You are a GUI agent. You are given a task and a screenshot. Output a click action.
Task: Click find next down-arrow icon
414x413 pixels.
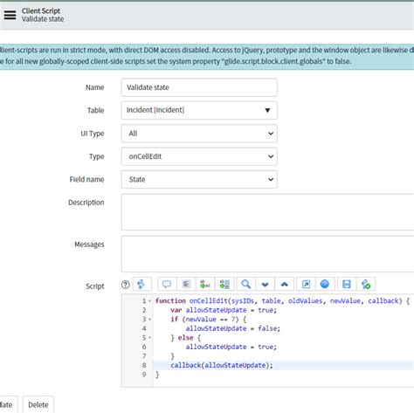266,284
